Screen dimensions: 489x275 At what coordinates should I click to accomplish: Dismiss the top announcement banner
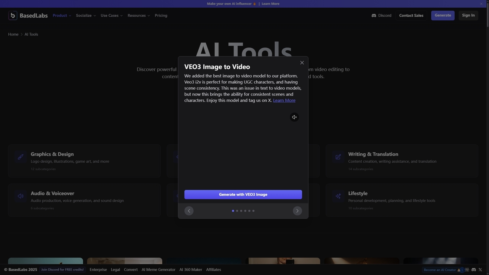(481, 4)
